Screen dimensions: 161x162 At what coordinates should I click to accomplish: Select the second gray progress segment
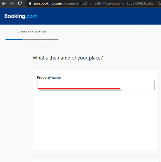tap(32, 40)
